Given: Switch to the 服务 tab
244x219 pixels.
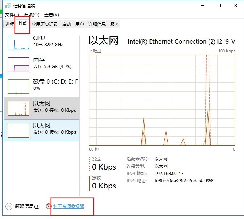Looking at the screenshot, I should point(114,24).
